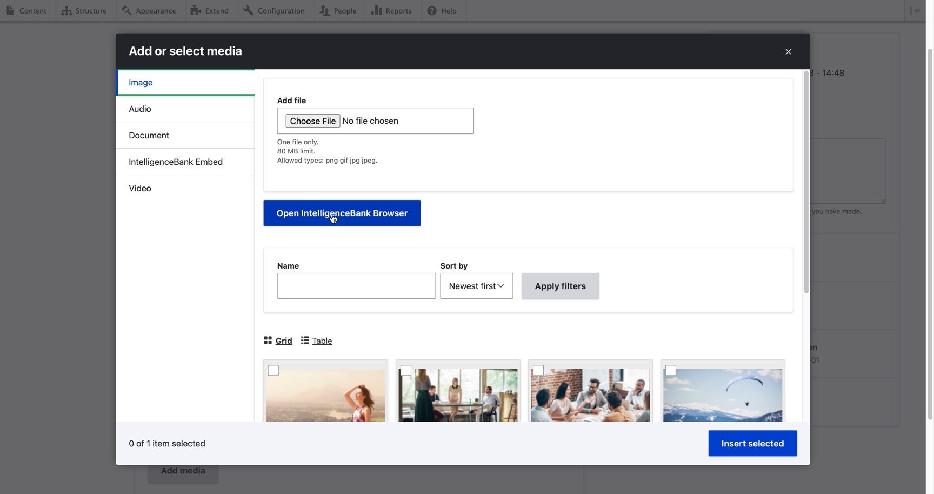
Task: Click the Appearance paintbrush icon
Action: pyautogui.click(x=126, y=11)
